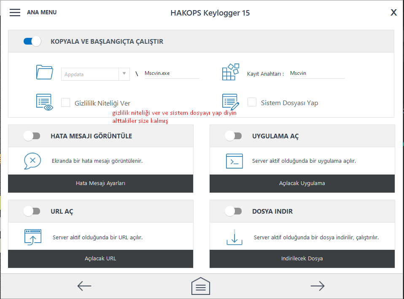404x299 pixels.
Task: Toggle the KOPYALA VE BAŞLANGIÇTA ÇALIŞTIR switch
Action: 32,41
